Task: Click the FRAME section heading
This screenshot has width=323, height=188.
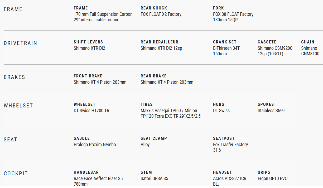Action: click(x=13, y=9)
